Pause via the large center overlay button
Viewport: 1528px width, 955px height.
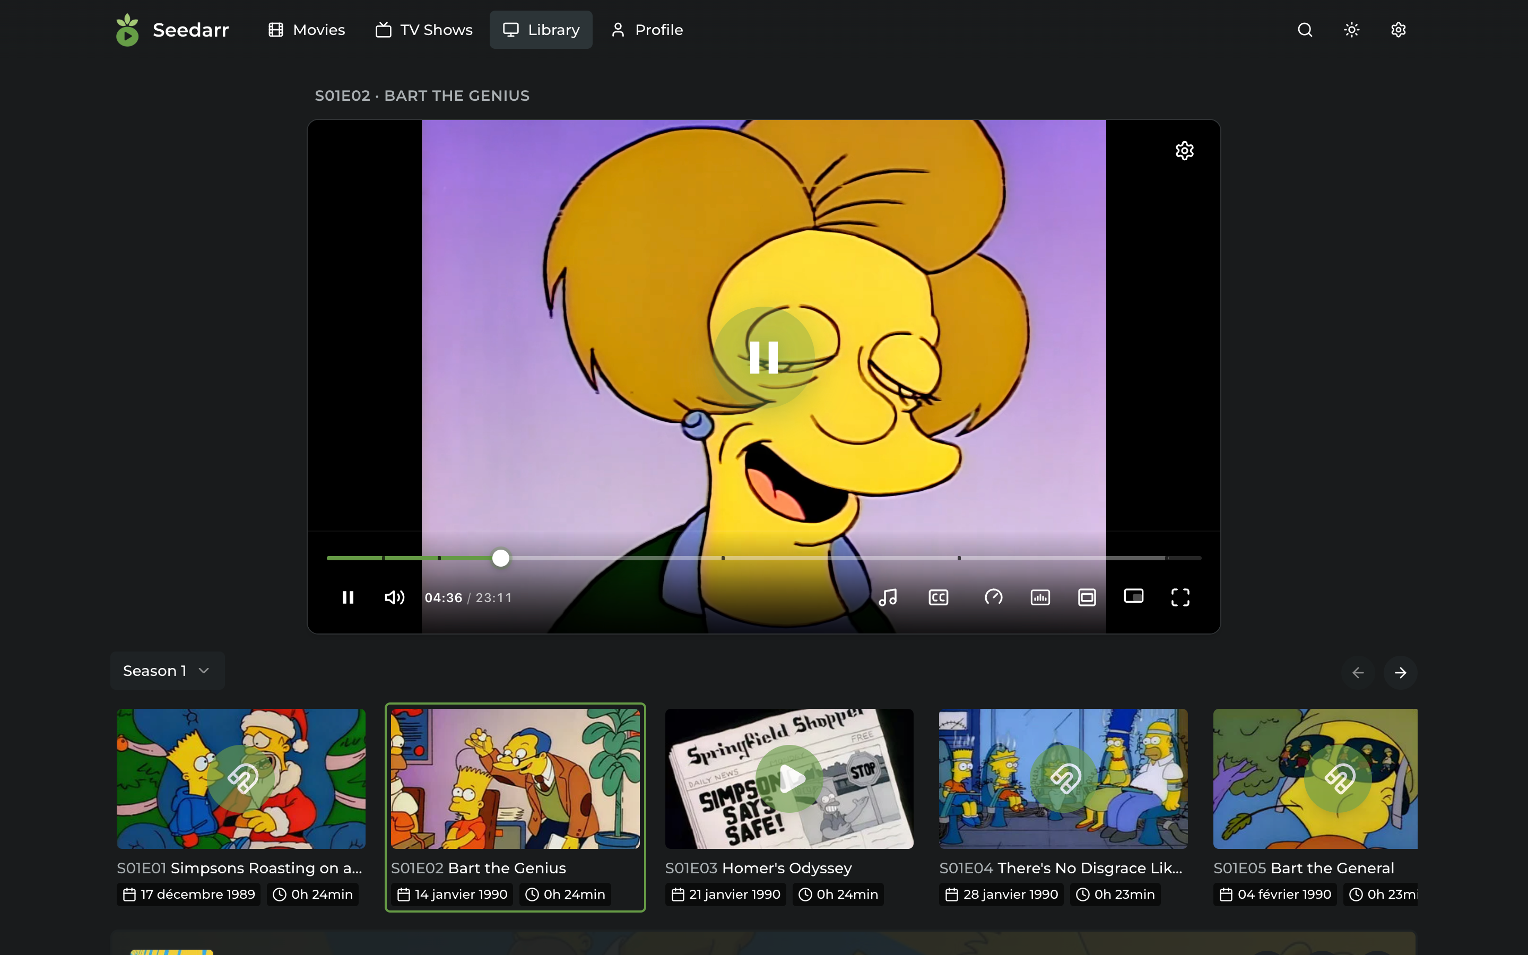(763, 358)
